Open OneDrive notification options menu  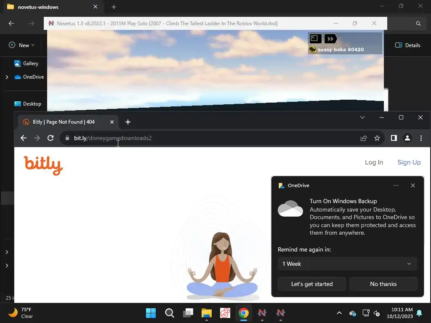(x=396, y=185)
